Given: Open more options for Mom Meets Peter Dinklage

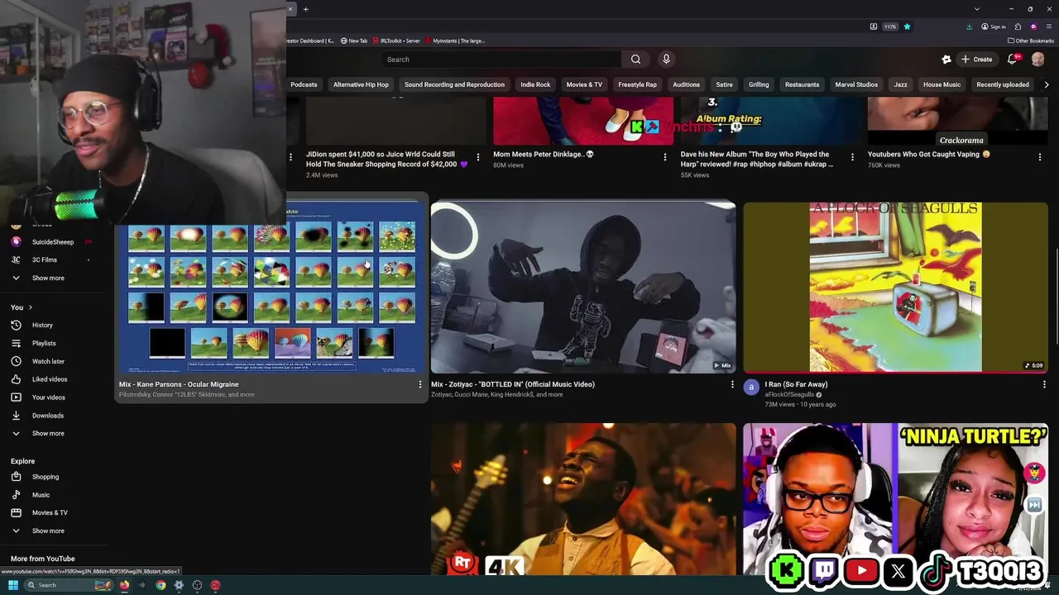Looking at the screenshot, I should click(664, 156).
